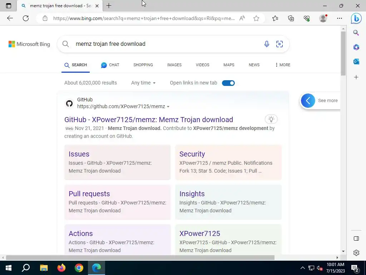View site information lock icon
The height and width of the screenshot is (275, 366).
pyautogui.click(x=45, y=18)
